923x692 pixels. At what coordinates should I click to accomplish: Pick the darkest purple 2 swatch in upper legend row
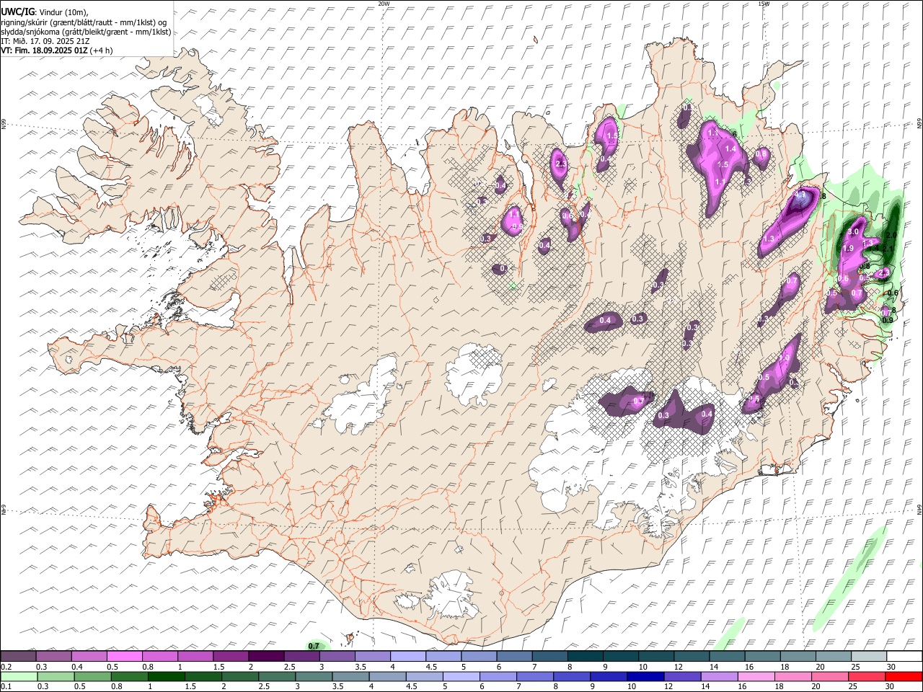(x=266, y=657)
